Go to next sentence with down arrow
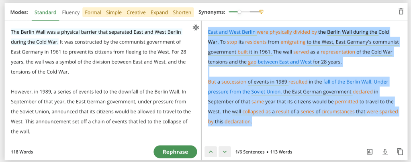 pos(225,152)
